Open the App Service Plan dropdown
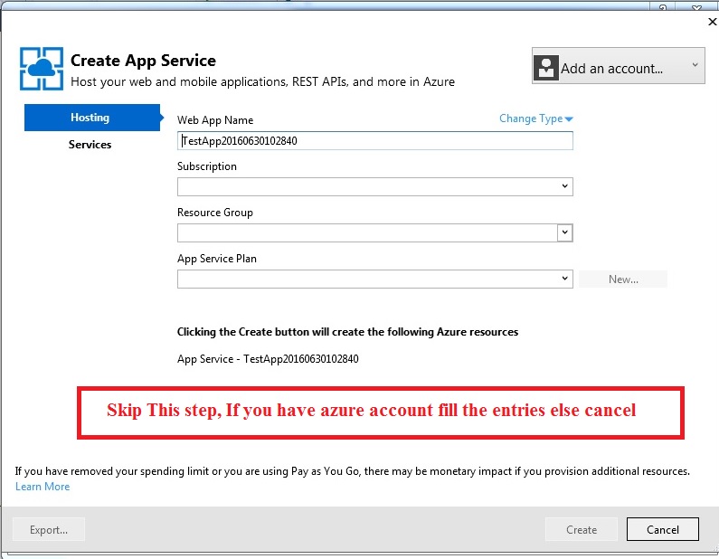The image size is (719, 559). [374, 279]
